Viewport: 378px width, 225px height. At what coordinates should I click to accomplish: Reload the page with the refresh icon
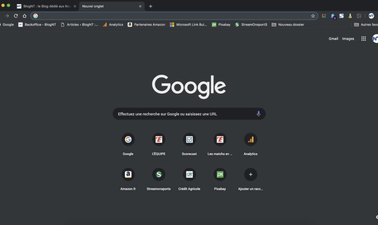[x=16, y=16]
